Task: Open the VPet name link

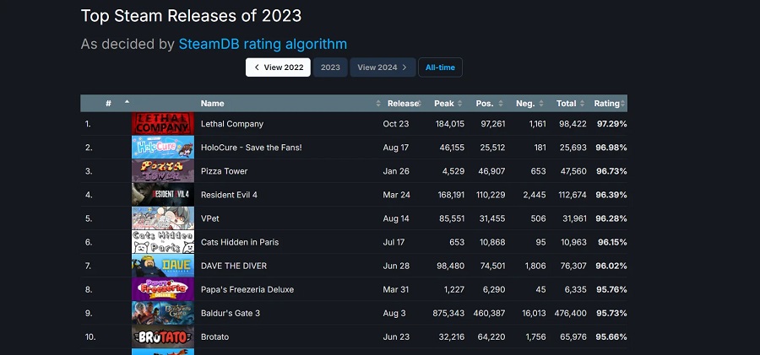Action: pyautogui.click(x=210, y=219)
